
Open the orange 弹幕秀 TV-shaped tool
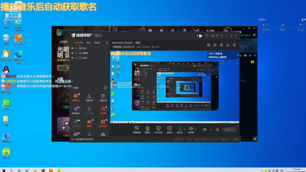coord(89,123)
